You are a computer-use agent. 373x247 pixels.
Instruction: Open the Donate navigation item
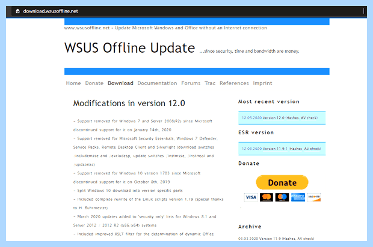click(x=94, y=83)
